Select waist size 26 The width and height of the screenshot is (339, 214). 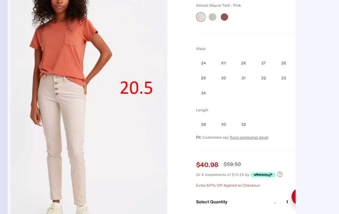coord(243,63)
